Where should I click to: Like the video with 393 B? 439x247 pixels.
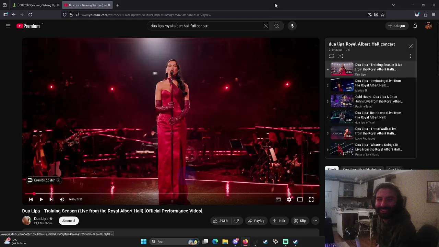click(x=220, y=221)
